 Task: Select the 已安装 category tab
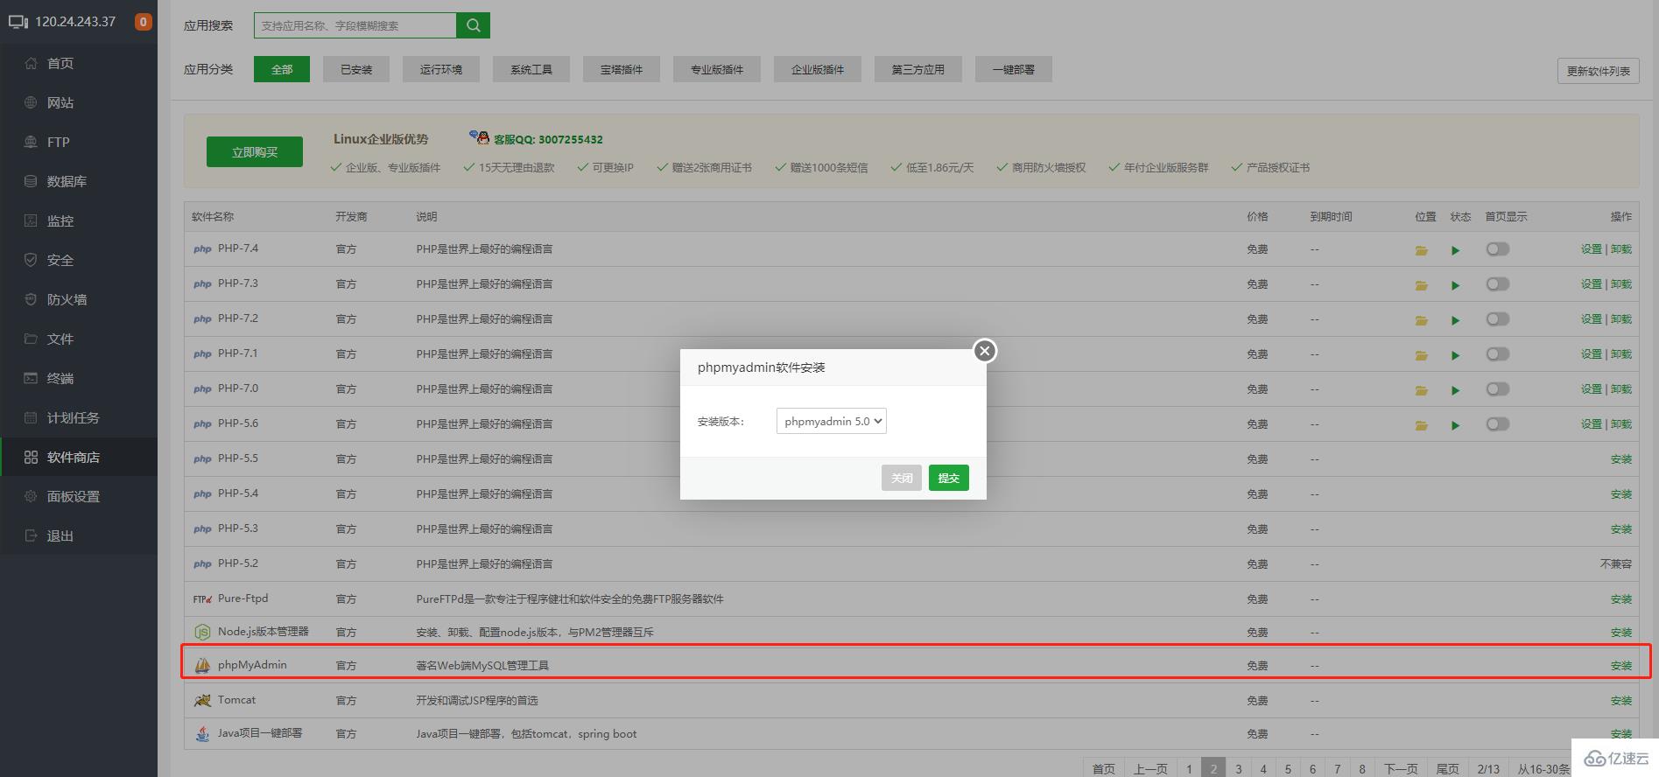click(x=356, y=69)
